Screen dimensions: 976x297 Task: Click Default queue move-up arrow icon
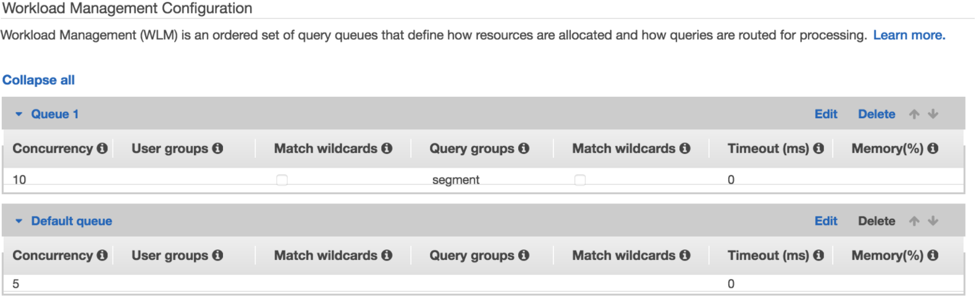[914, 221]
